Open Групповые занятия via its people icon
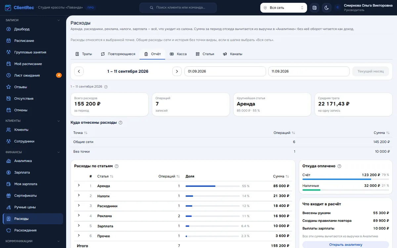This screenshot has width=397, height=248. pos(9,52)
